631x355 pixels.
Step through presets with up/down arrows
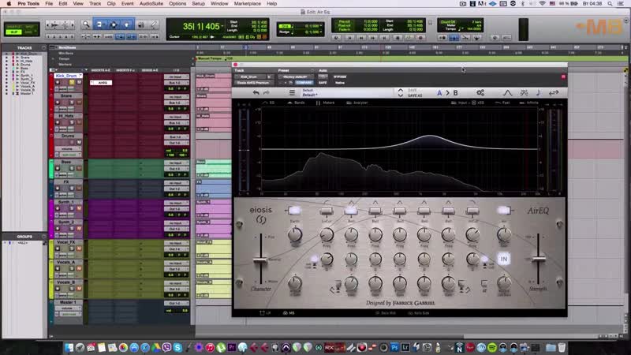[x=401, y=92]
